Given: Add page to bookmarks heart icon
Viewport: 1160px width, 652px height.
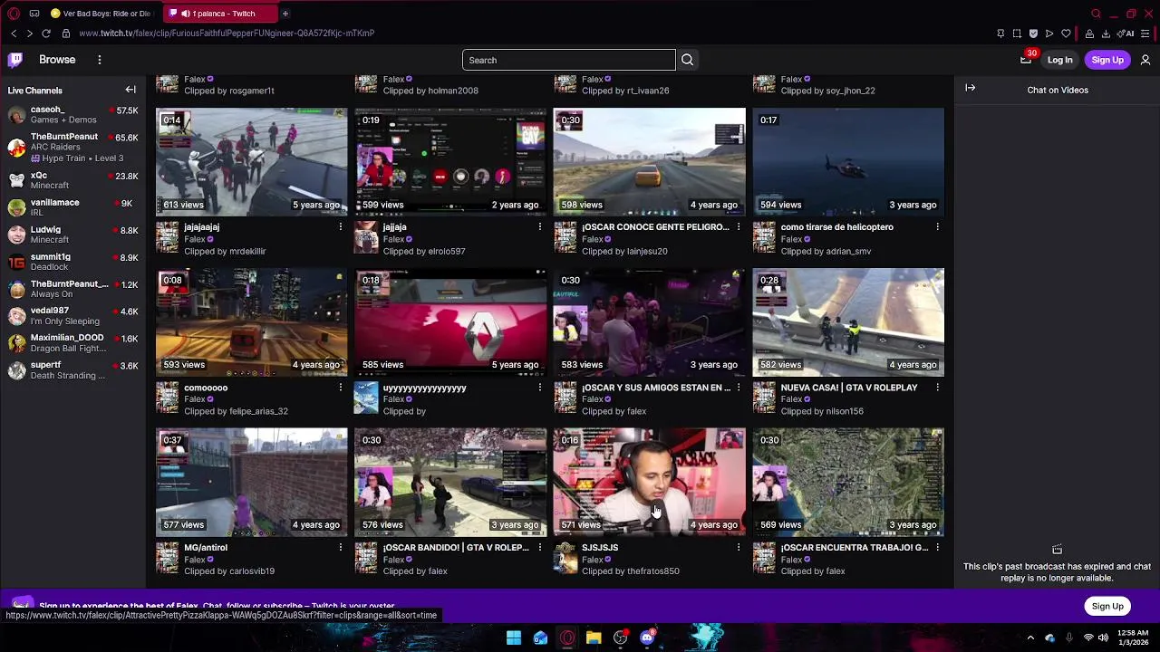Looking at the screenshot, I should click(x=1066, y=34).
